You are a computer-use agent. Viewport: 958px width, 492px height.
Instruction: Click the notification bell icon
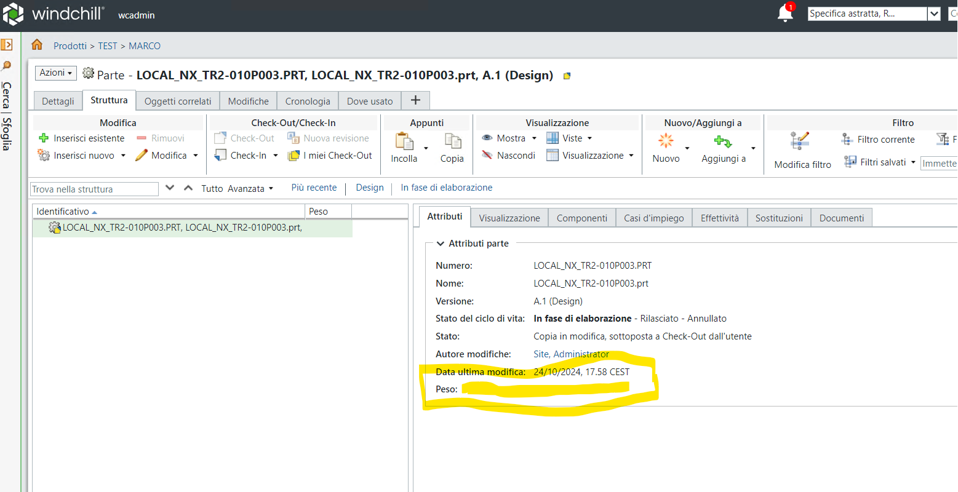tap(785, 13)
